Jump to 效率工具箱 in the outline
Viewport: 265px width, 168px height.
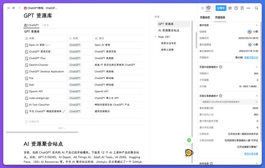pos(167,50)
